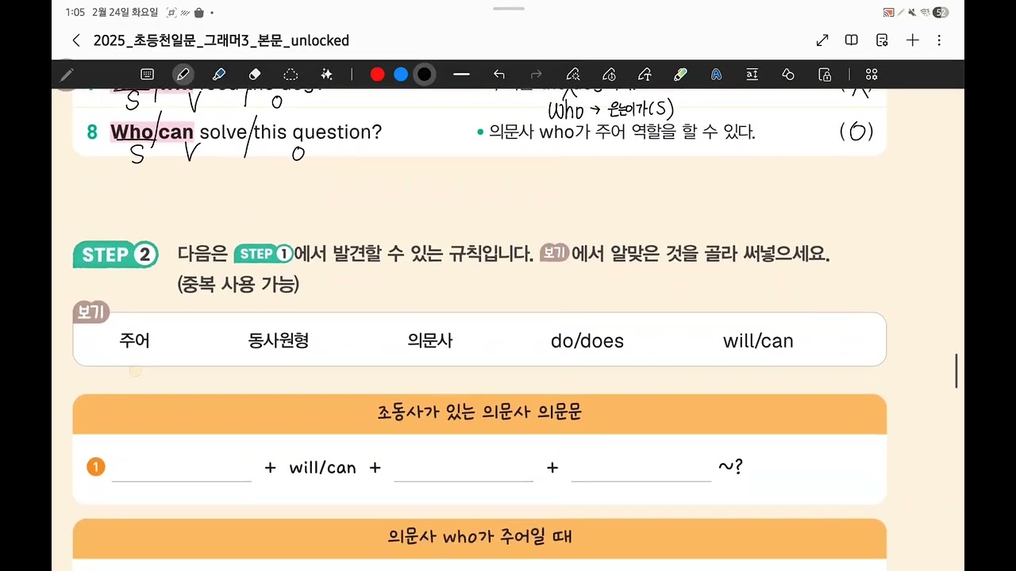Open the three-dot more options menu

click(940, 40)
